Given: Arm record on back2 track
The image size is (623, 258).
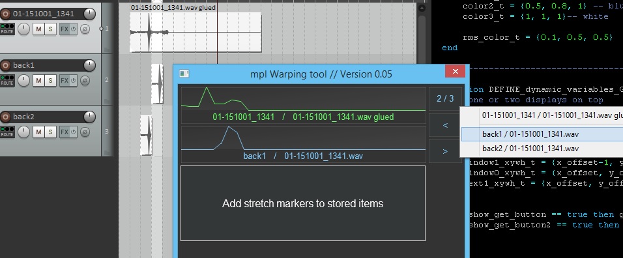Looking at the screenshot, I should [x=5, y=117].
